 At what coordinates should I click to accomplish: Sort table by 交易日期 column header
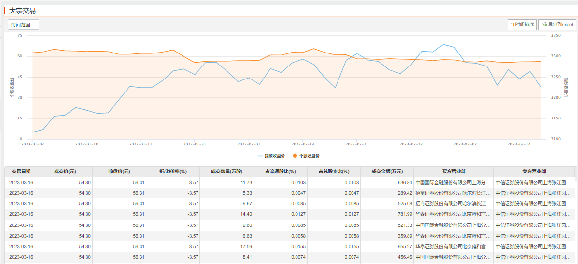pyautogui.click(x=21, y=172)
